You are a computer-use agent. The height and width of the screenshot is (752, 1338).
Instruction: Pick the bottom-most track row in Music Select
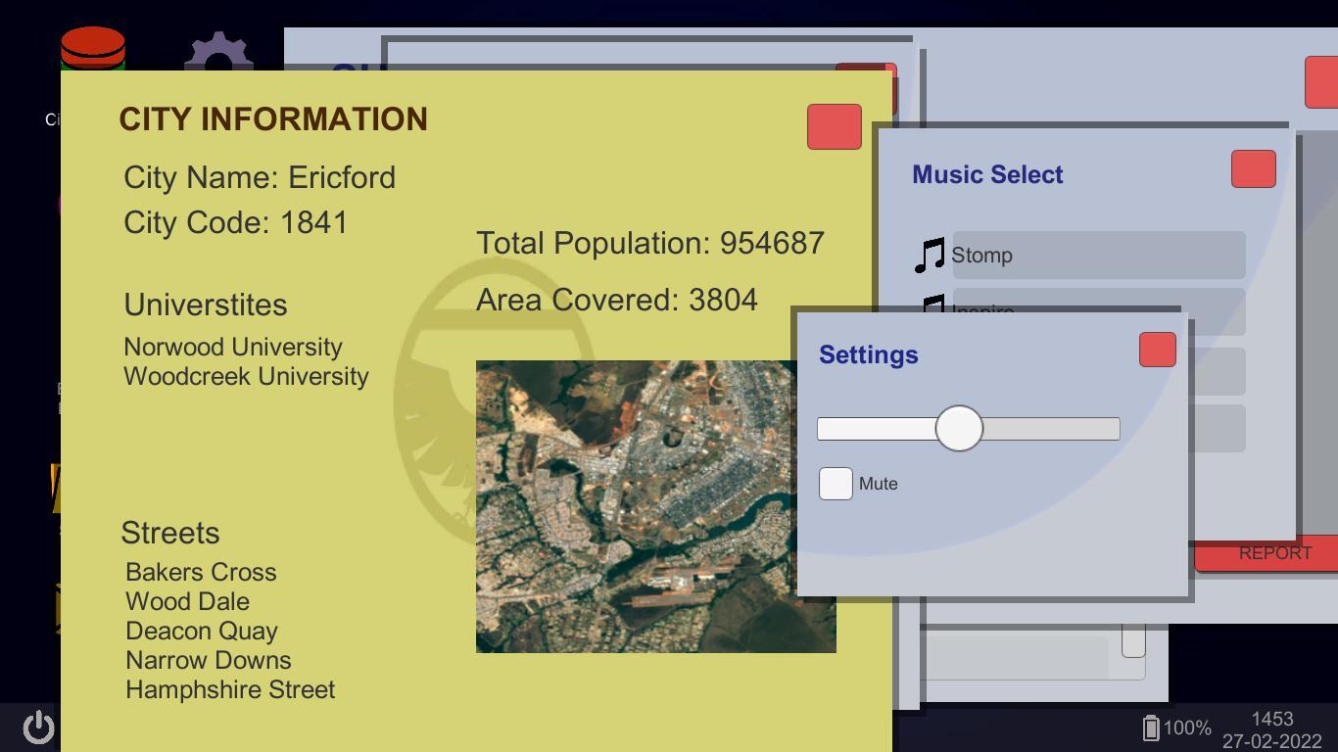click(x=1217, y=429)
